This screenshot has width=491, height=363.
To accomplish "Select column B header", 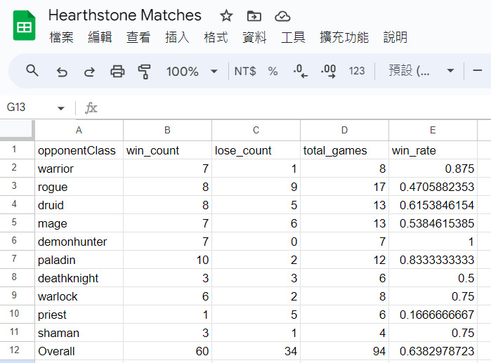I will coord(167,130).
